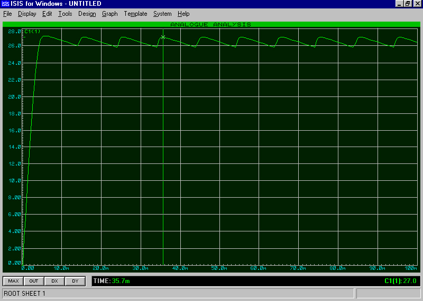Click the TIME 35.7m readout
The height and width of the screenshot is (301, 423).
(x=112, y=281)
